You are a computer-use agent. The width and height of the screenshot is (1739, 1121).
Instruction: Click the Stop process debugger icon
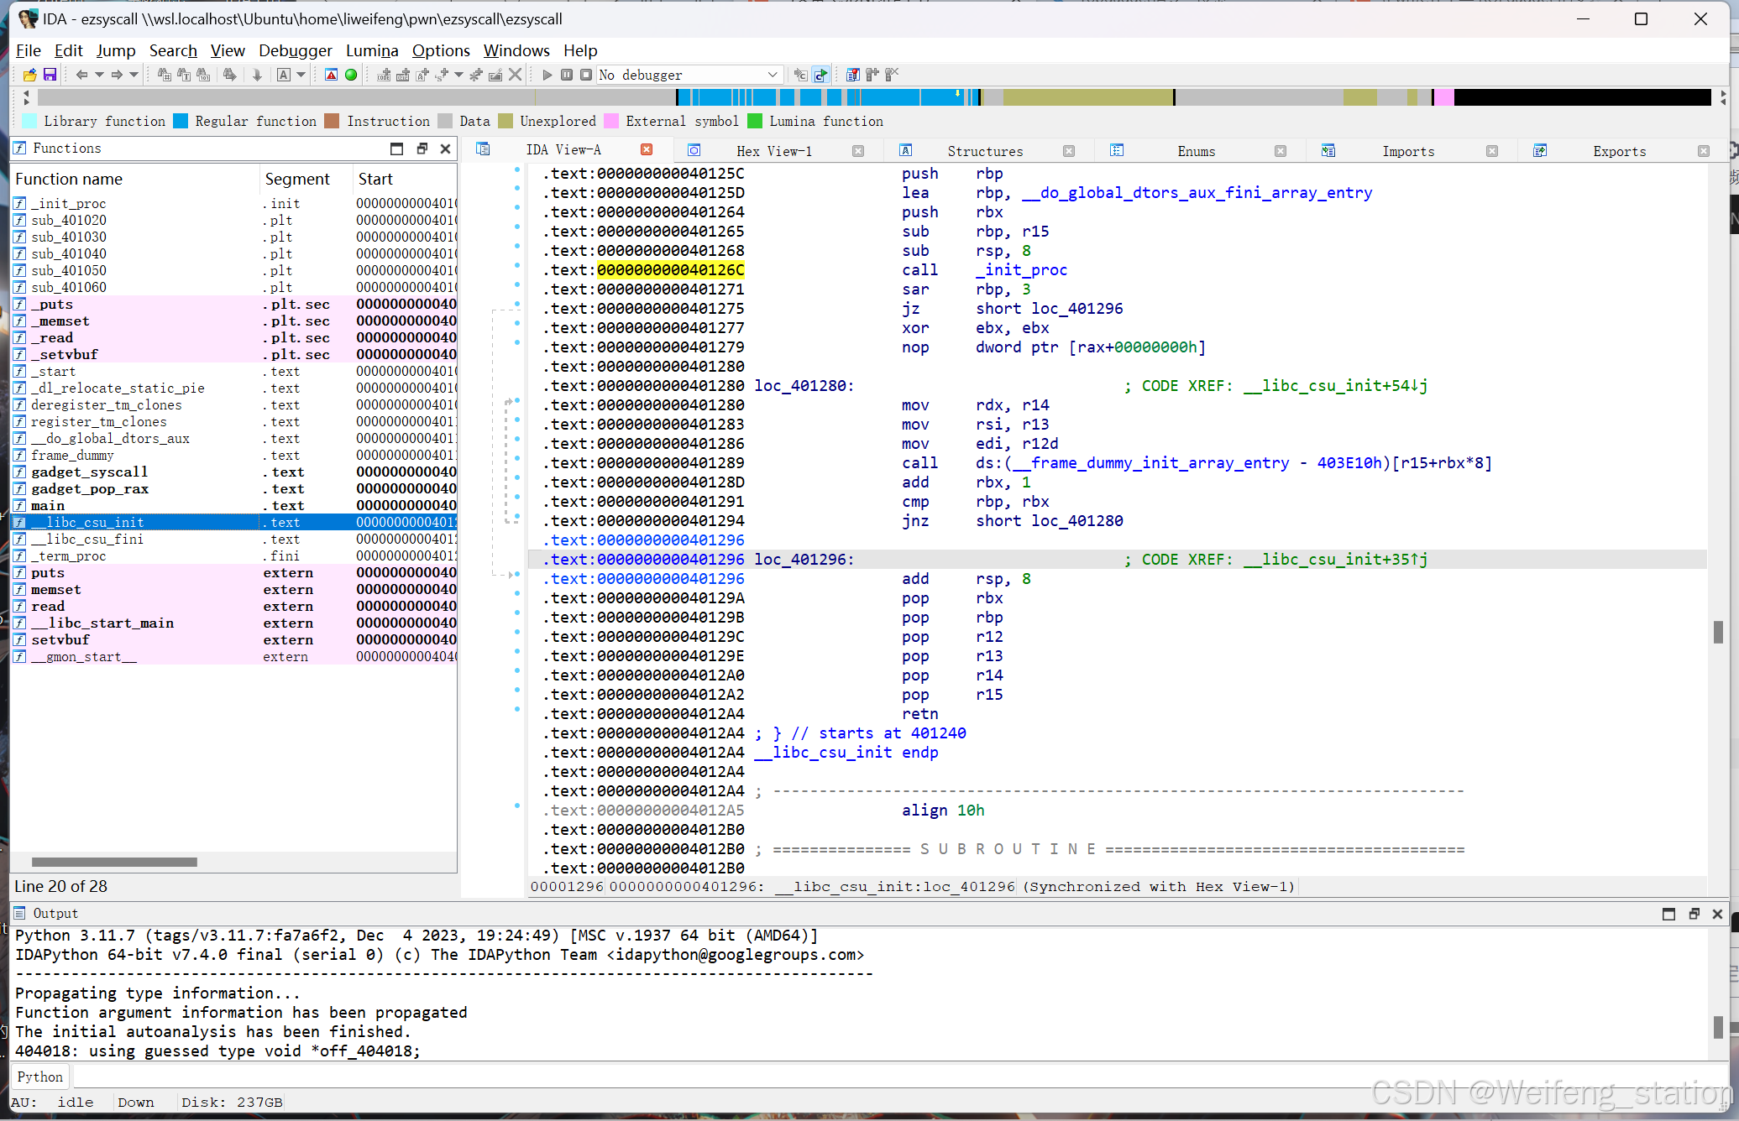[x=585, y=75]
